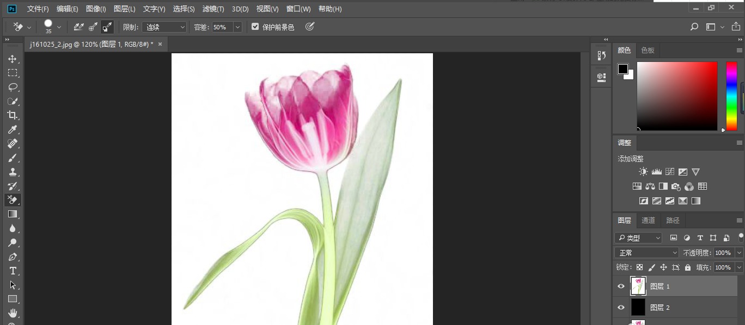Open the 滤镜 menu
This screenshot has width=745, height=325.
point(213,9)
